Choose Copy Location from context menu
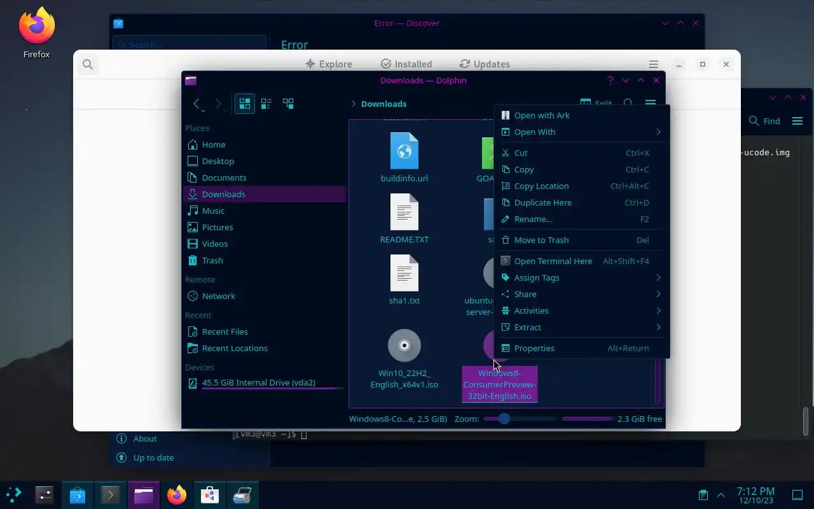 click(582, 186)
